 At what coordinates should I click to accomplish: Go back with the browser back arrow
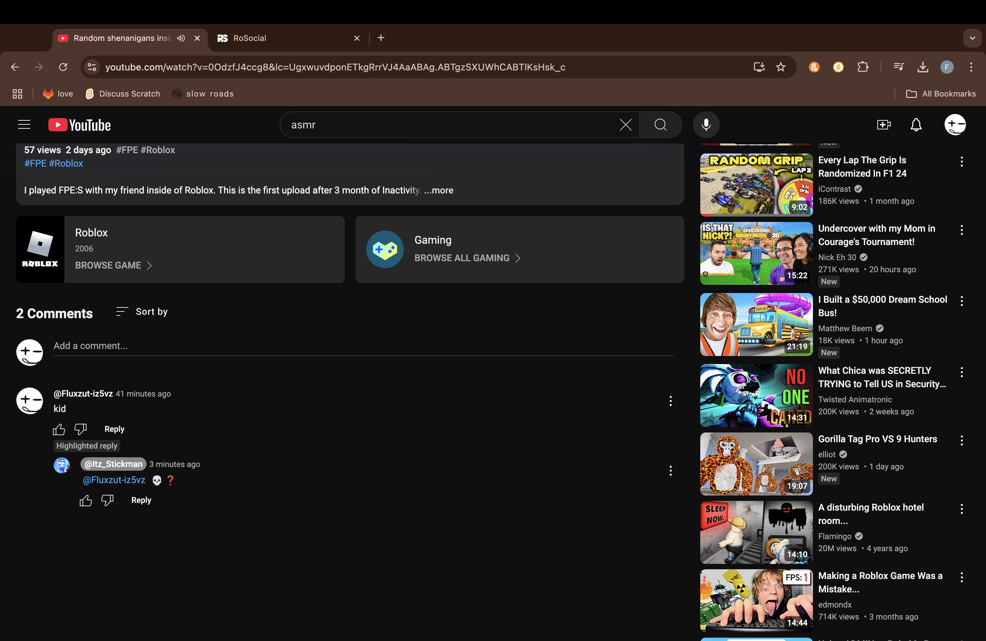click(15, 67)
